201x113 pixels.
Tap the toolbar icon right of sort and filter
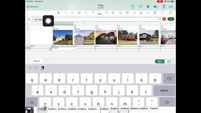[x=170, y=13]
